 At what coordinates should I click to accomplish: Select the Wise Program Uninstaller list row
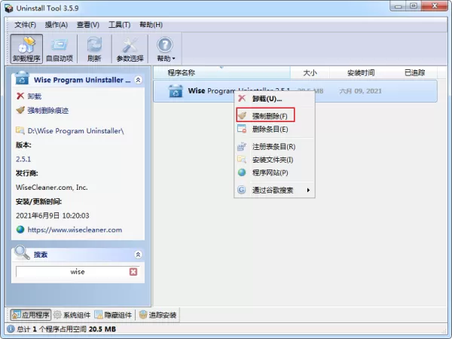(x=295, y=91)
